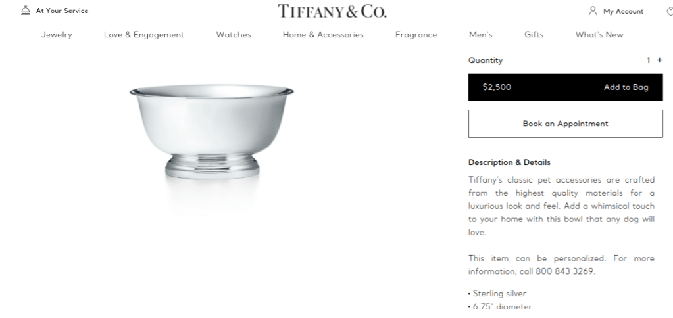Open the Gifts menu
Viewport: 673px width, 318px height.
[x=534, y=35]
